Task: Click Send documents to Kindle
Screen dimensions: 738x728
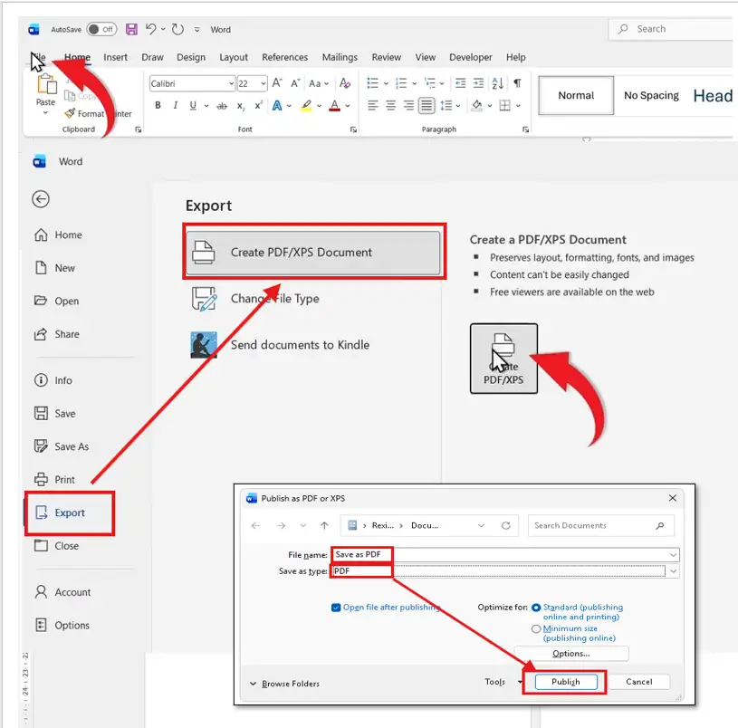Action: 280,345
